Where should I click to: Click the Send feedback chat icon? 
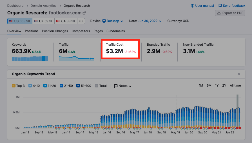(x=220, y=6)
